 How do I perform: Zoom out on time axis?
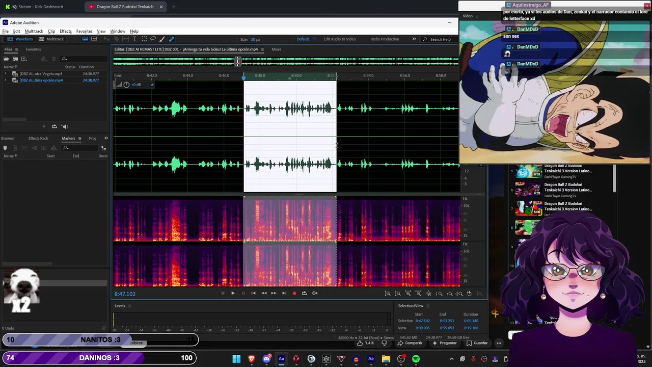(418, 293)
